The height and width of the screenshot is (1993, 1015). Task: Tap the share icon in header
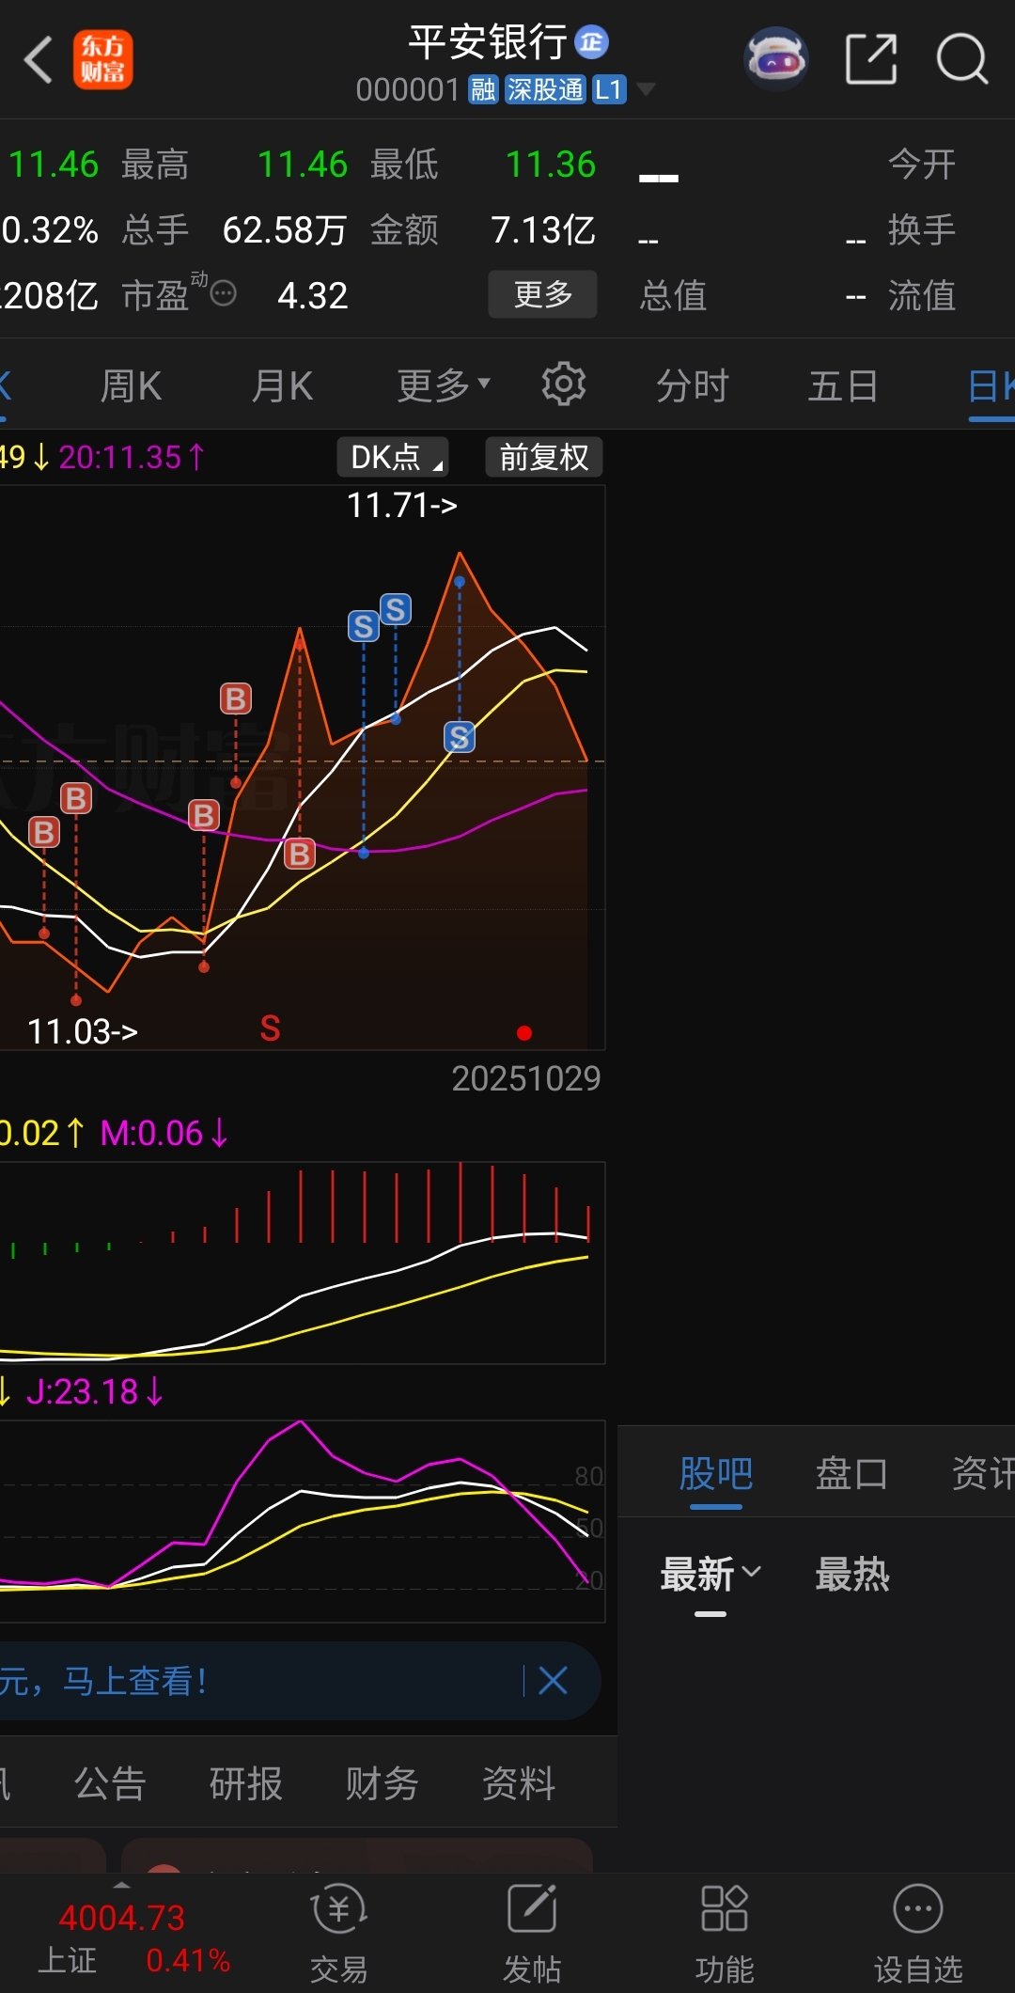coord(871,59)
